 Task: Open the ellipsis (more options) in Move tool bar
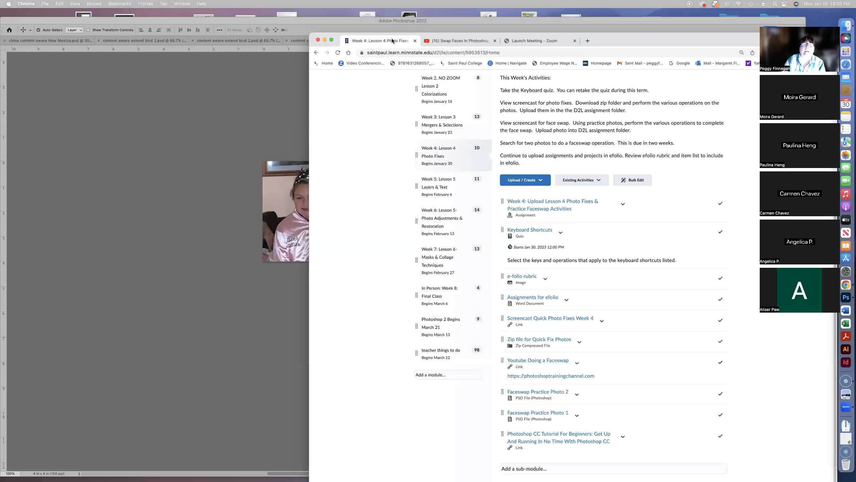coord(219,30)
